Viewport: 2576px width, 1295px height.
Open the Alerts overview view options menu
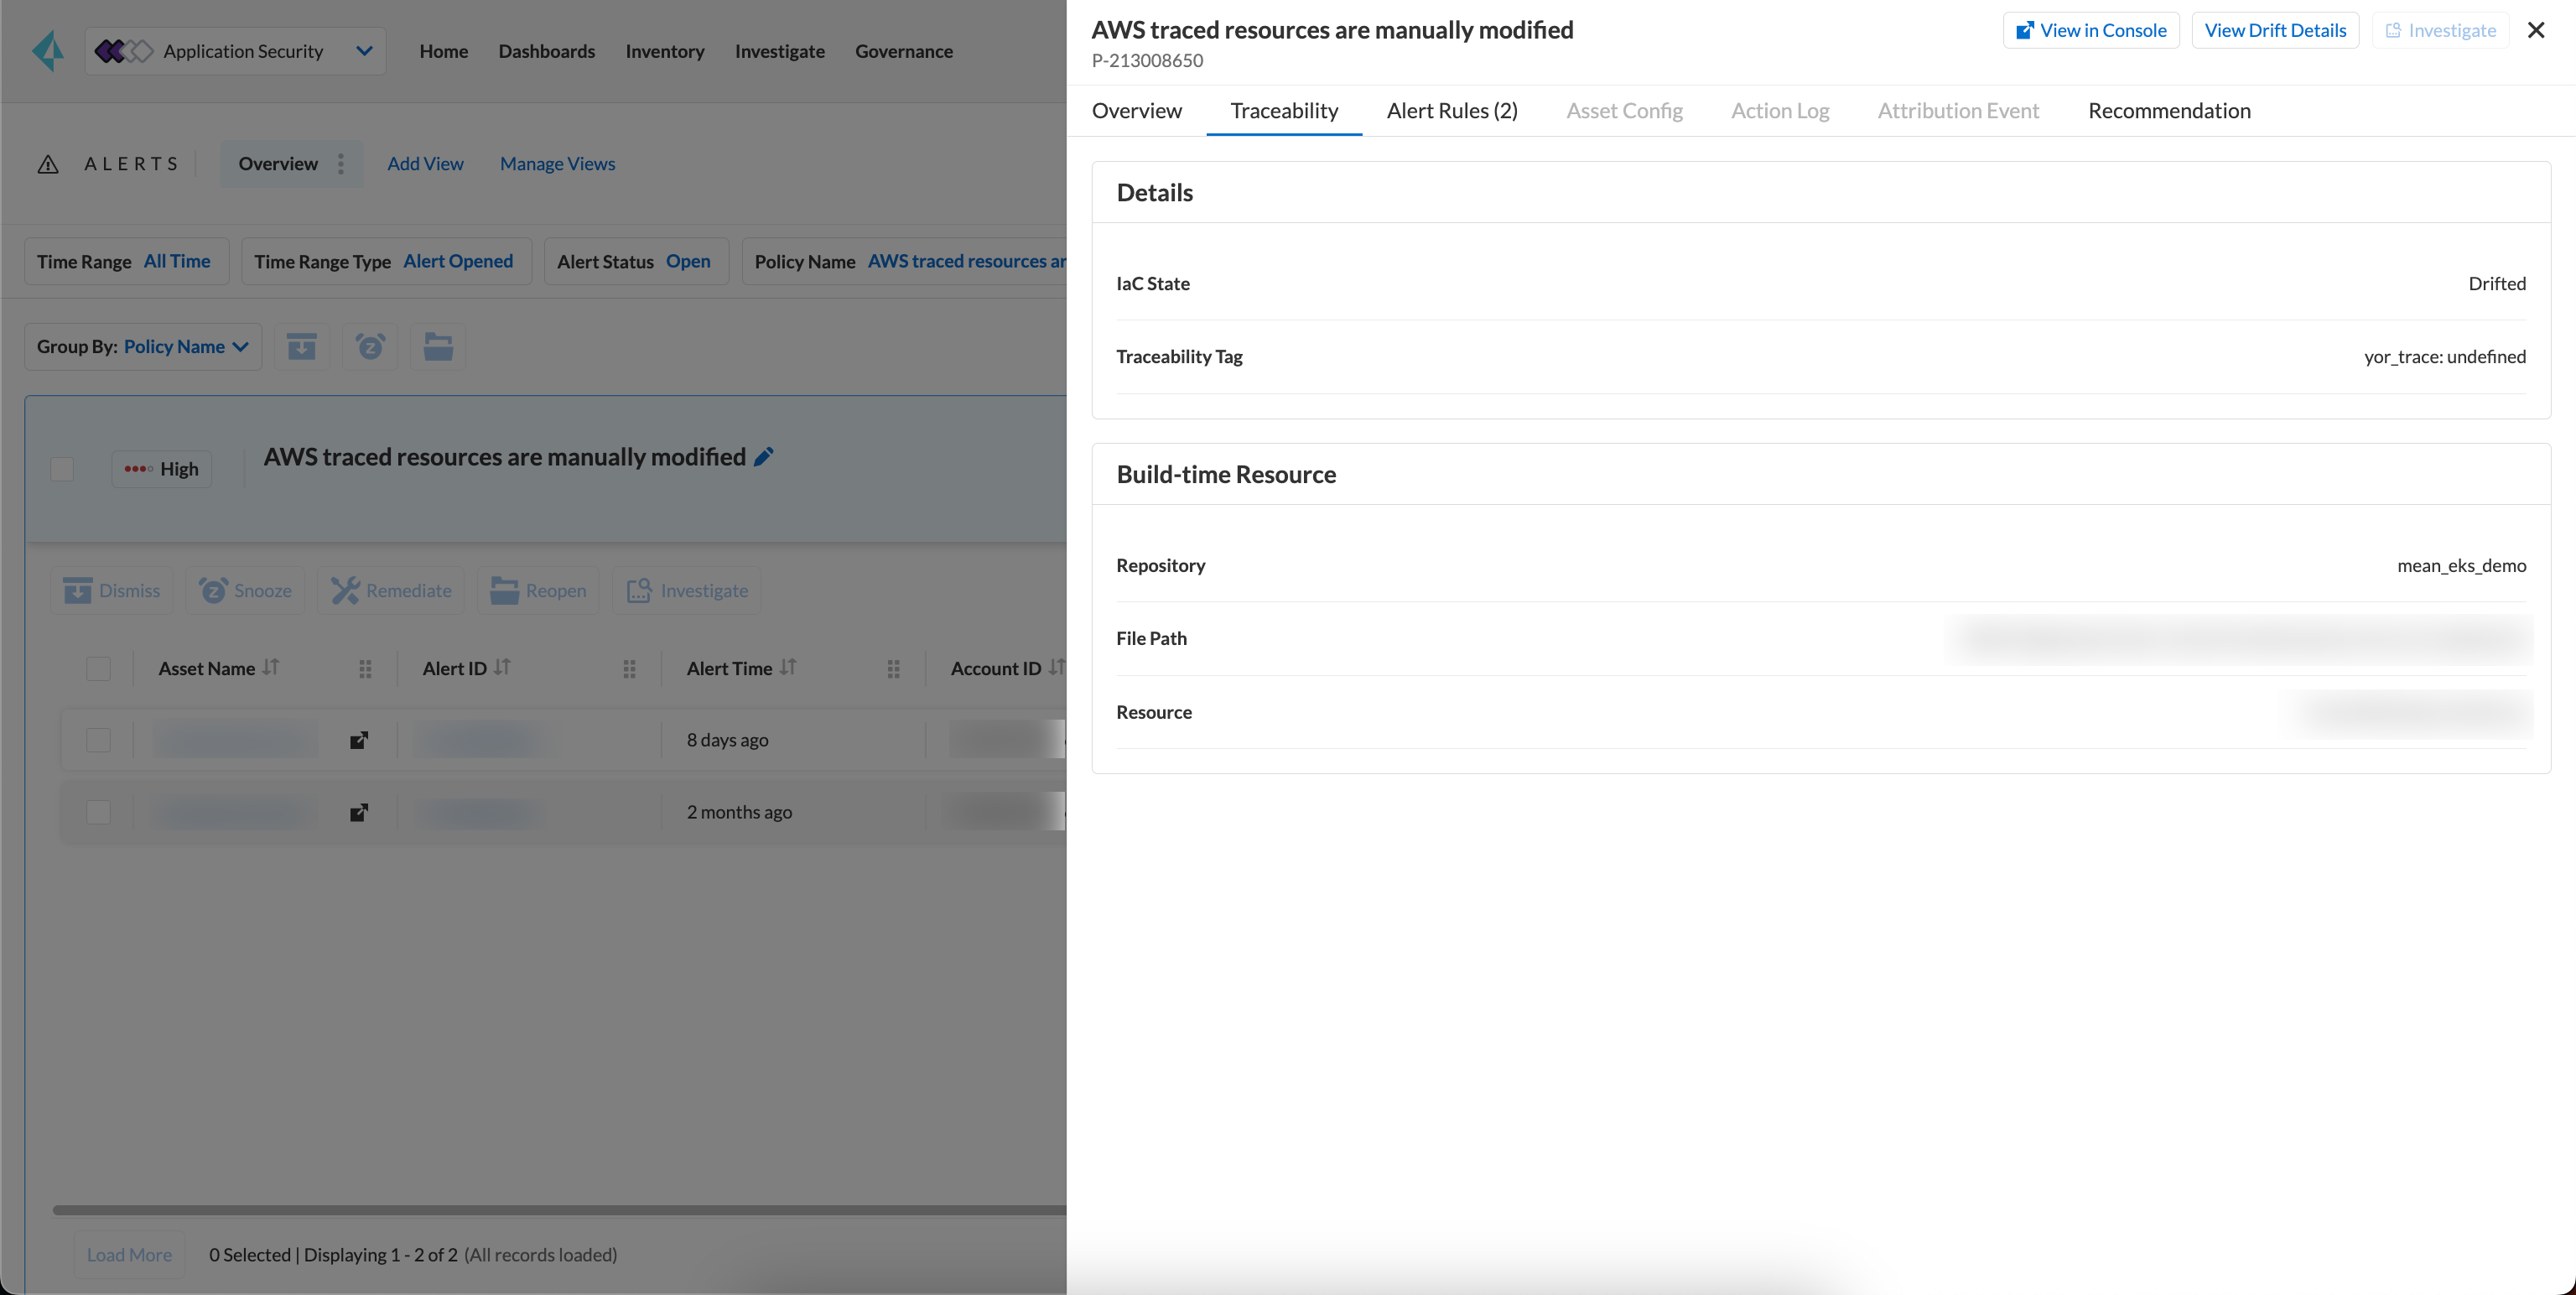click(341, 164)
